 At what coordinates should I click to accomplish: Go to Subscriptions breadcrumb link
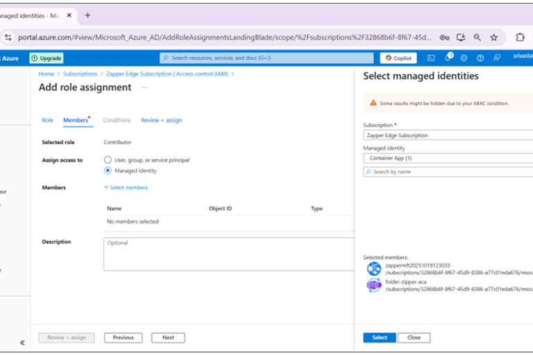click(x=81, y=73)
